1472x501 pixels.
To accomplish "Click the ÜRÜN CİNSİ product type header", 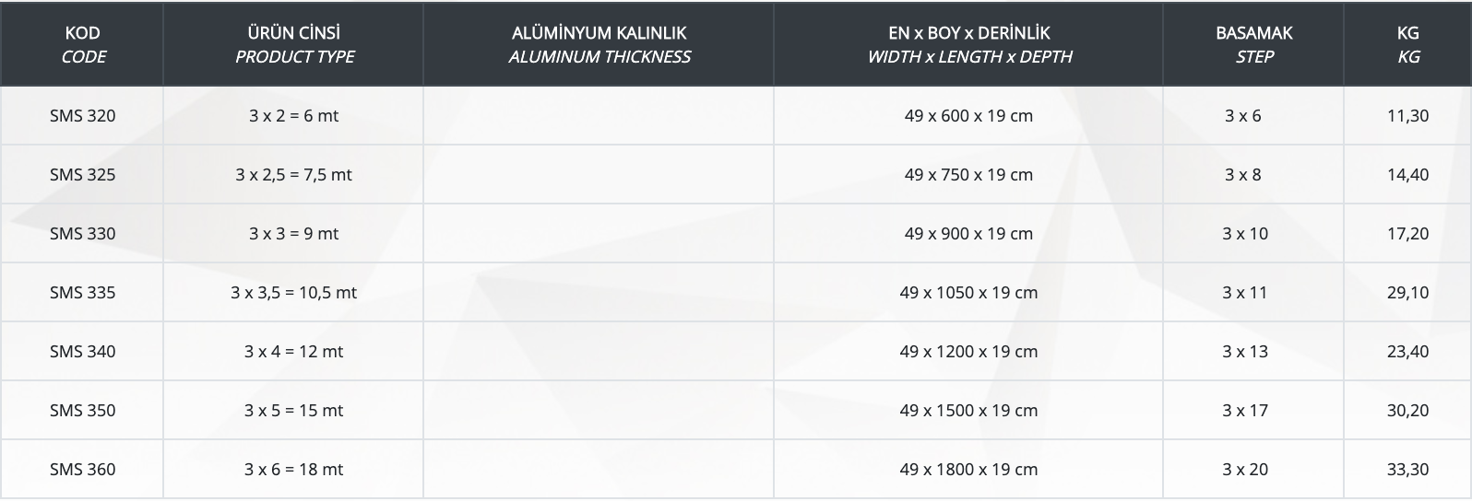I will (294, 44).
